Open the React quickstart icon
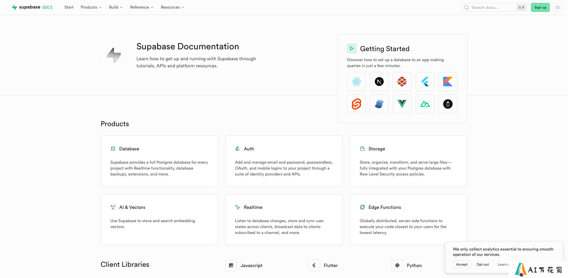 tap(356, 82)
